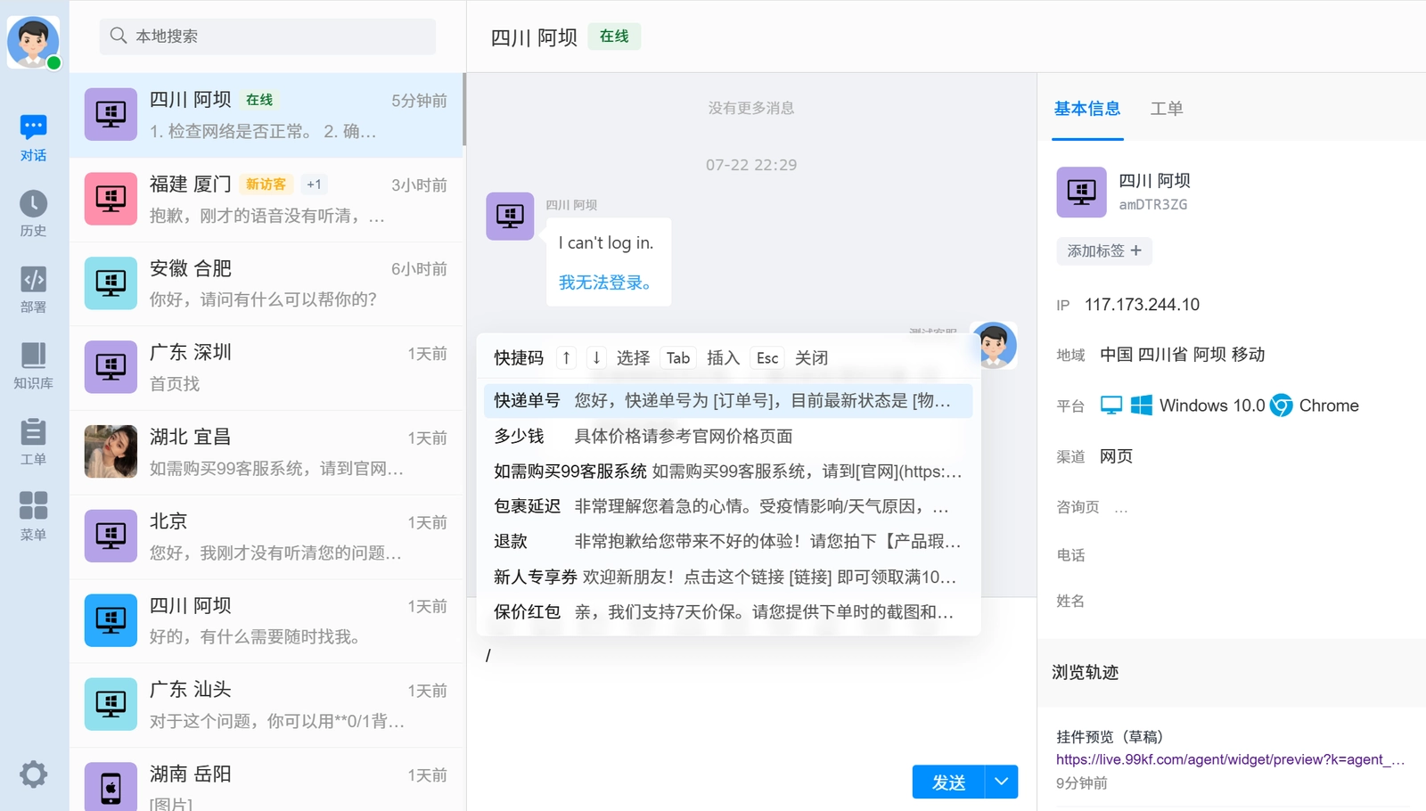Screen dimensions: 1426x811
Task: Click the visitor monitor icon in info panel
Action: 1081,192
